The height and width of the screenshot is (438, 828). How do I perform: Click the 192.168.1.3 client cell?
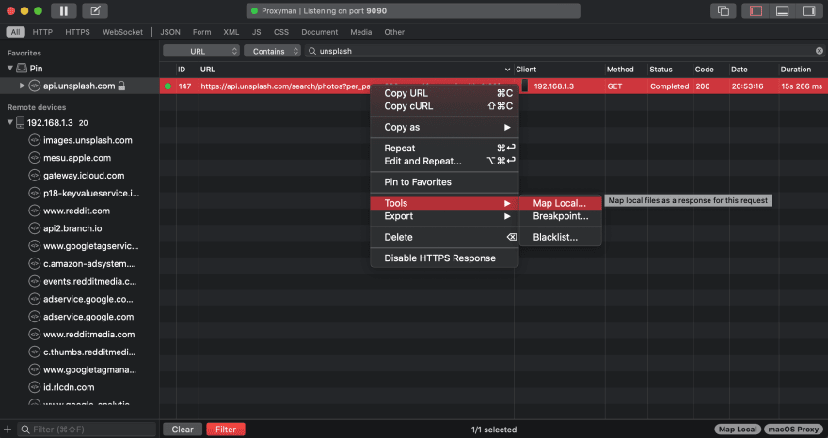point(559,86)
